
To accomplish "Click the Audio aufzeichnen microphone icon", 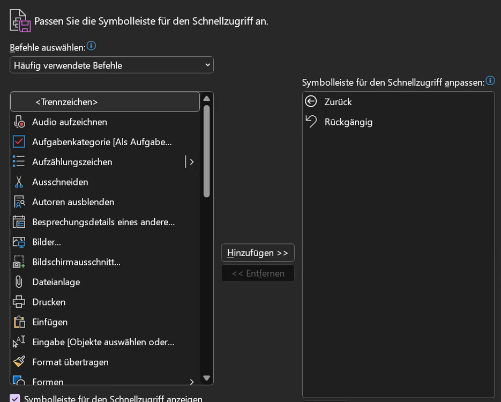I will point(19,122).
